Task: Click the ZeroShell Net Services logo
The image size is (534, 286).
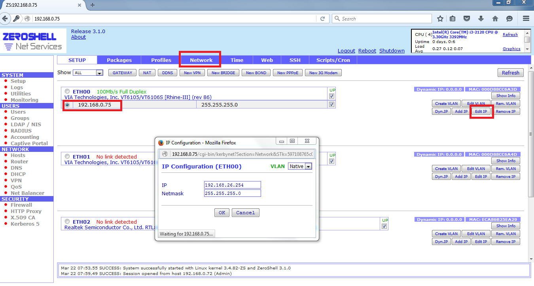Action: tap(33, 41)
